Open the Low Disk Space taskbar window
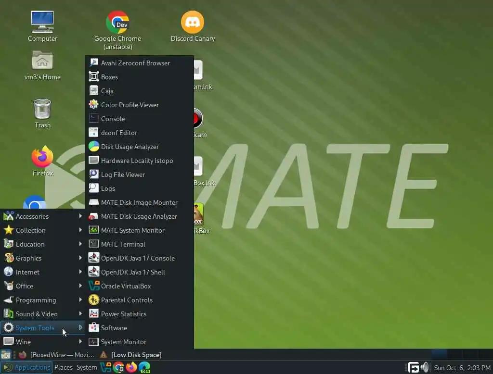This screenshot has height=374, width=493. click(x=131, y=354)
